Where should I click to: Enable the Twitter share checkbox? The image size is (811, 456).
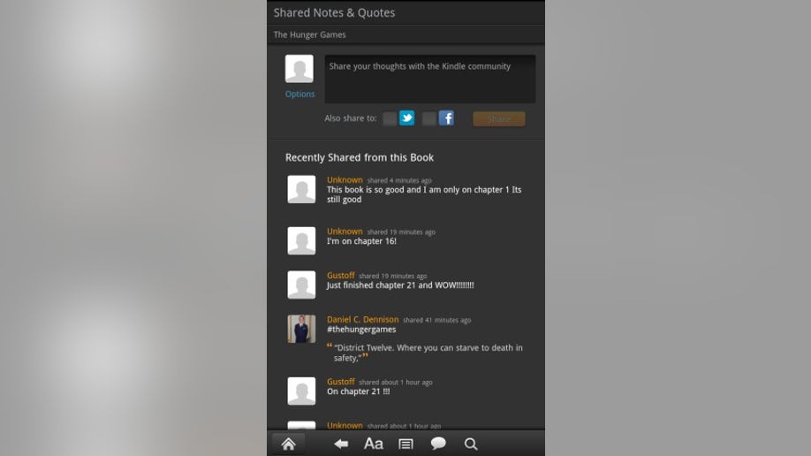point(390,118)
